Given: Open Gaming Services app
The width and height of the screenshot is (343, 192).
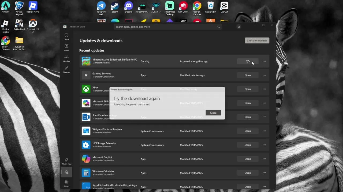Looking at the screenshot, I should click(x=248, y=75).
